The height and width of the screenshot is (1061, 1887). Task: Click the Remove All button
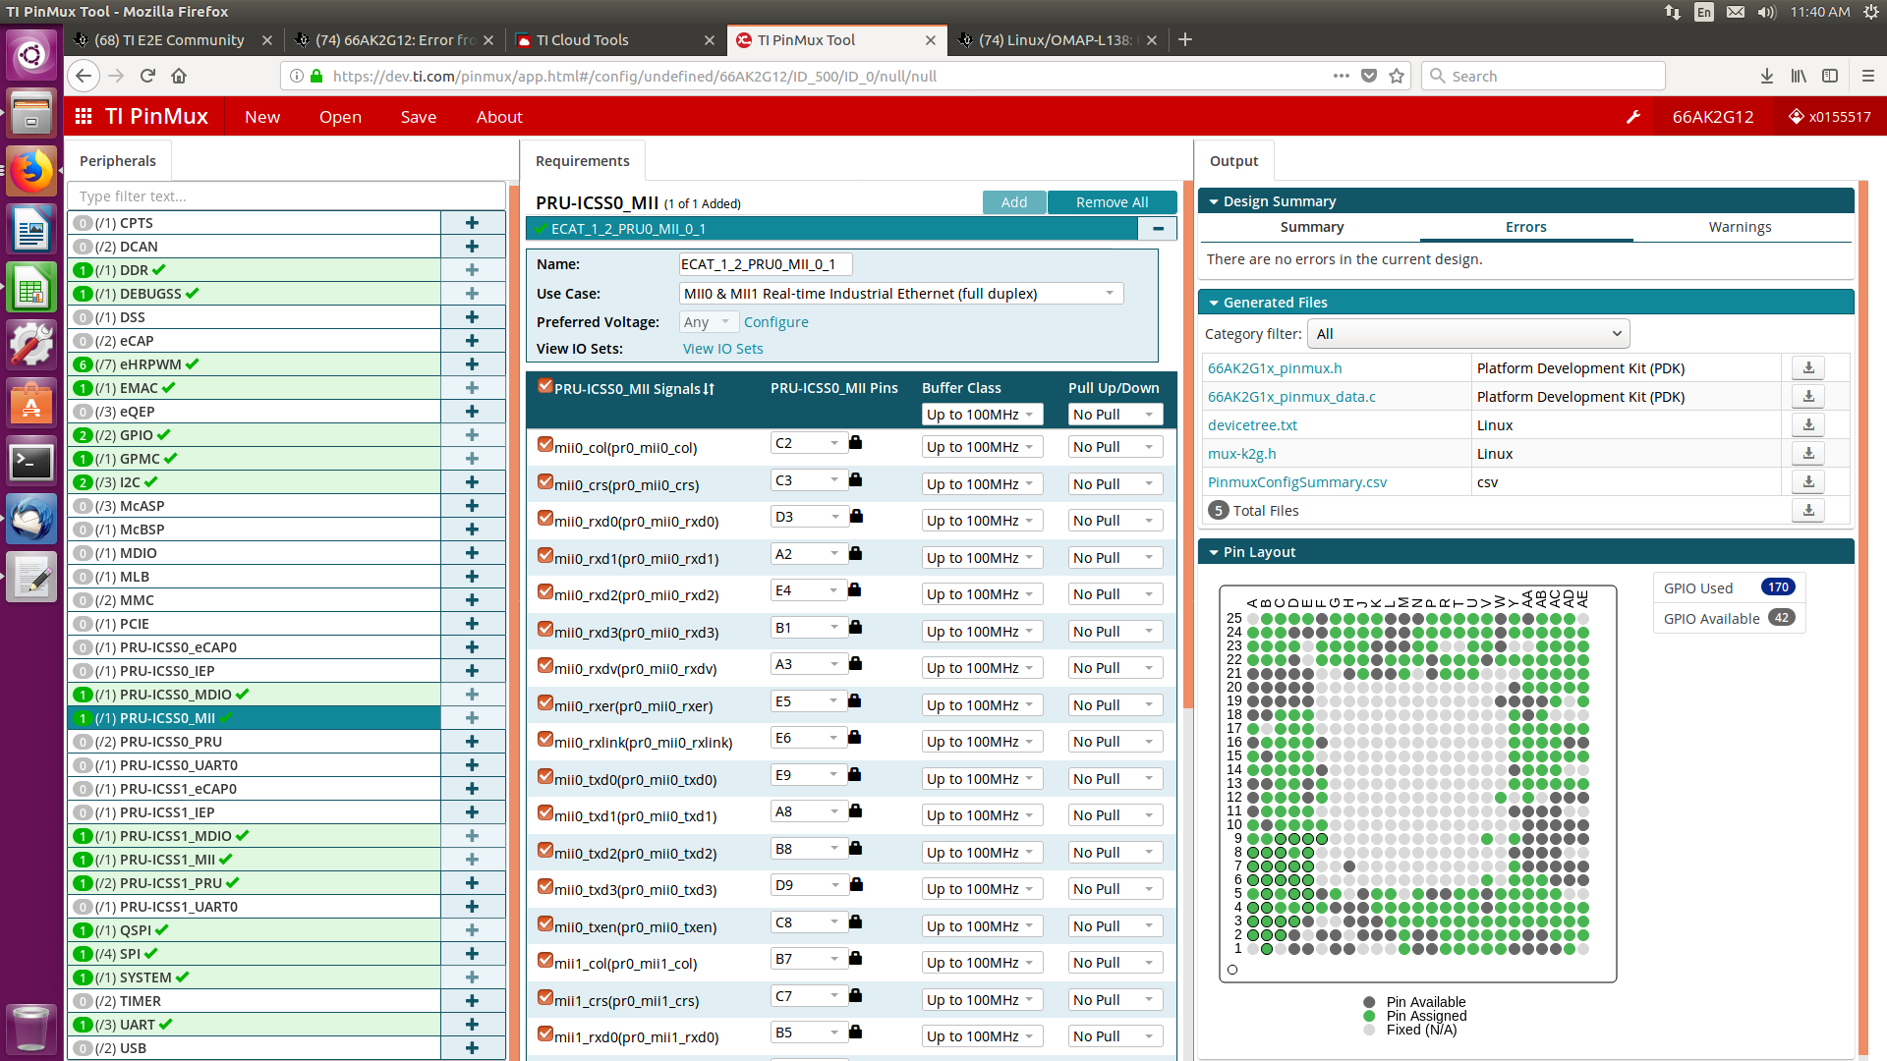(1111, 202)
